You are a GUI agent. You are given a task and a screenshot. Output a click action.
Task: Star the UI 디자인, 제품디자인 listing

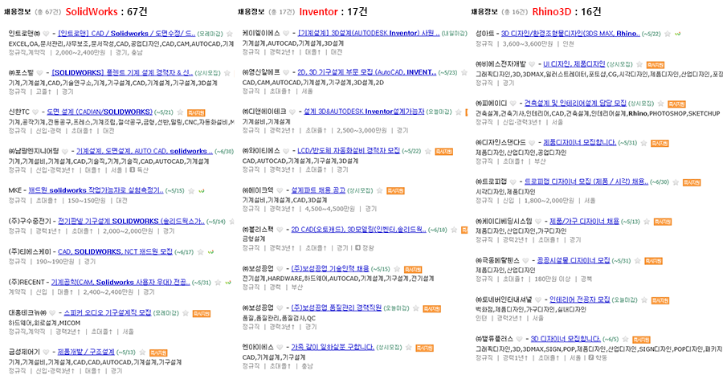point(639,64)
